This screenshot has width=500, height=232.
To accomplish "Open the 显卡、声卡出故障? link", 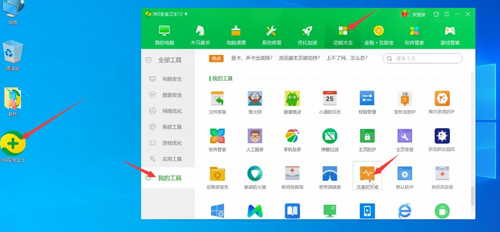I will tap(252, 58).
